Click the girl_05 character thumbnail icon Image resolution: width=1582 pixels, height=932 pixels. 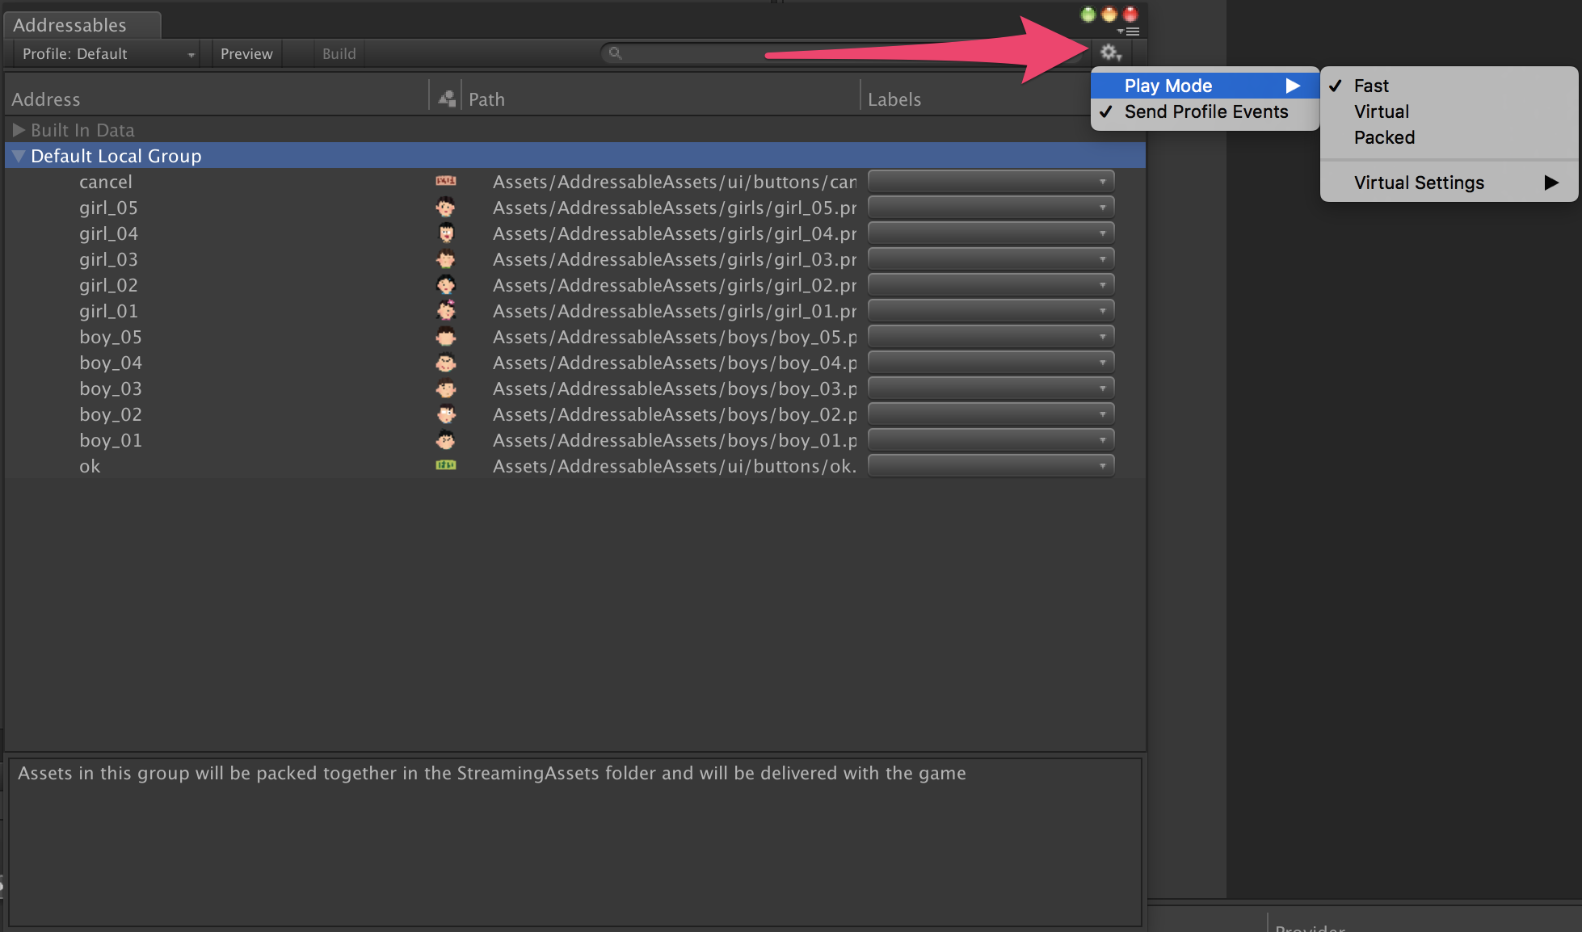point(446,207)
